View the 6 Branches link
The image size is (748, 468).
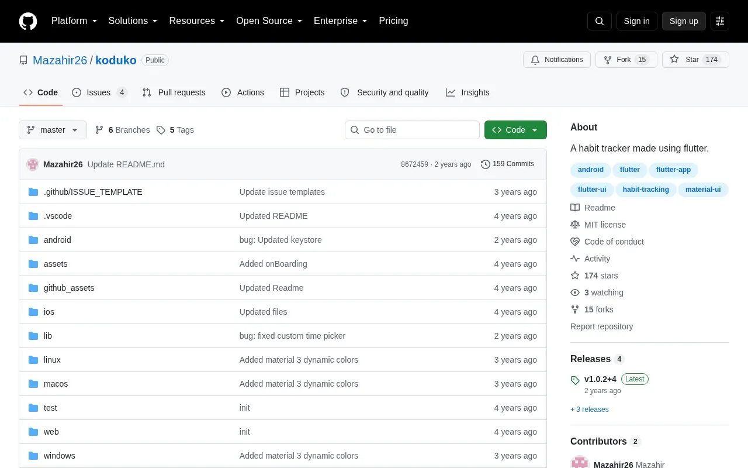[122, 130]
